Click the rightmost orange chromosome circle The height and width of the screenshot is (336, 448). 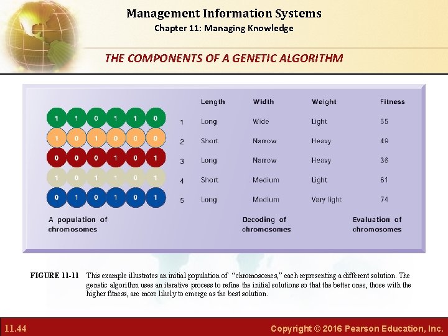point(156,138)
